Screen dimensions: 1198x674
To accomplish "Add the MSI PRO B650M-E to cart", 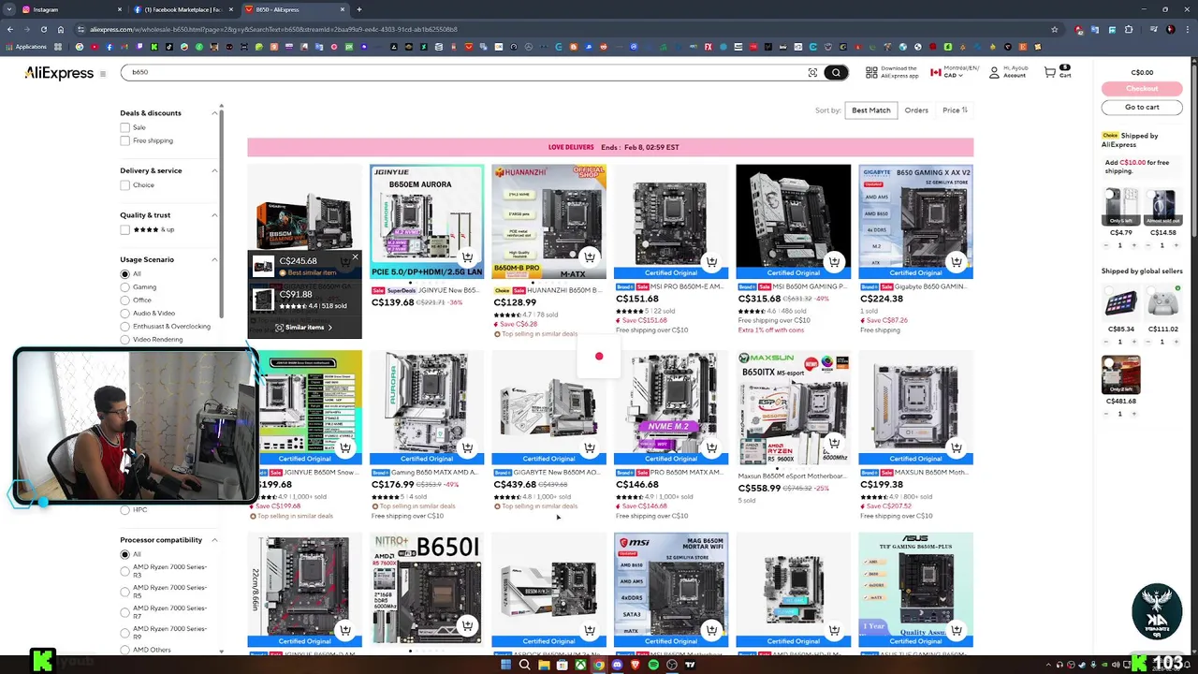I will point(711,262).
